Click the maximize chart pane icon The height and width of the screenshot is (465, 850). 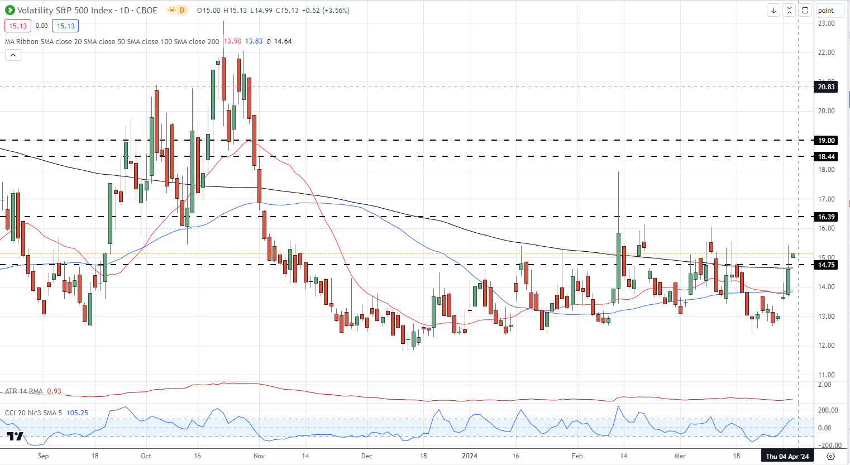(805, 10)
